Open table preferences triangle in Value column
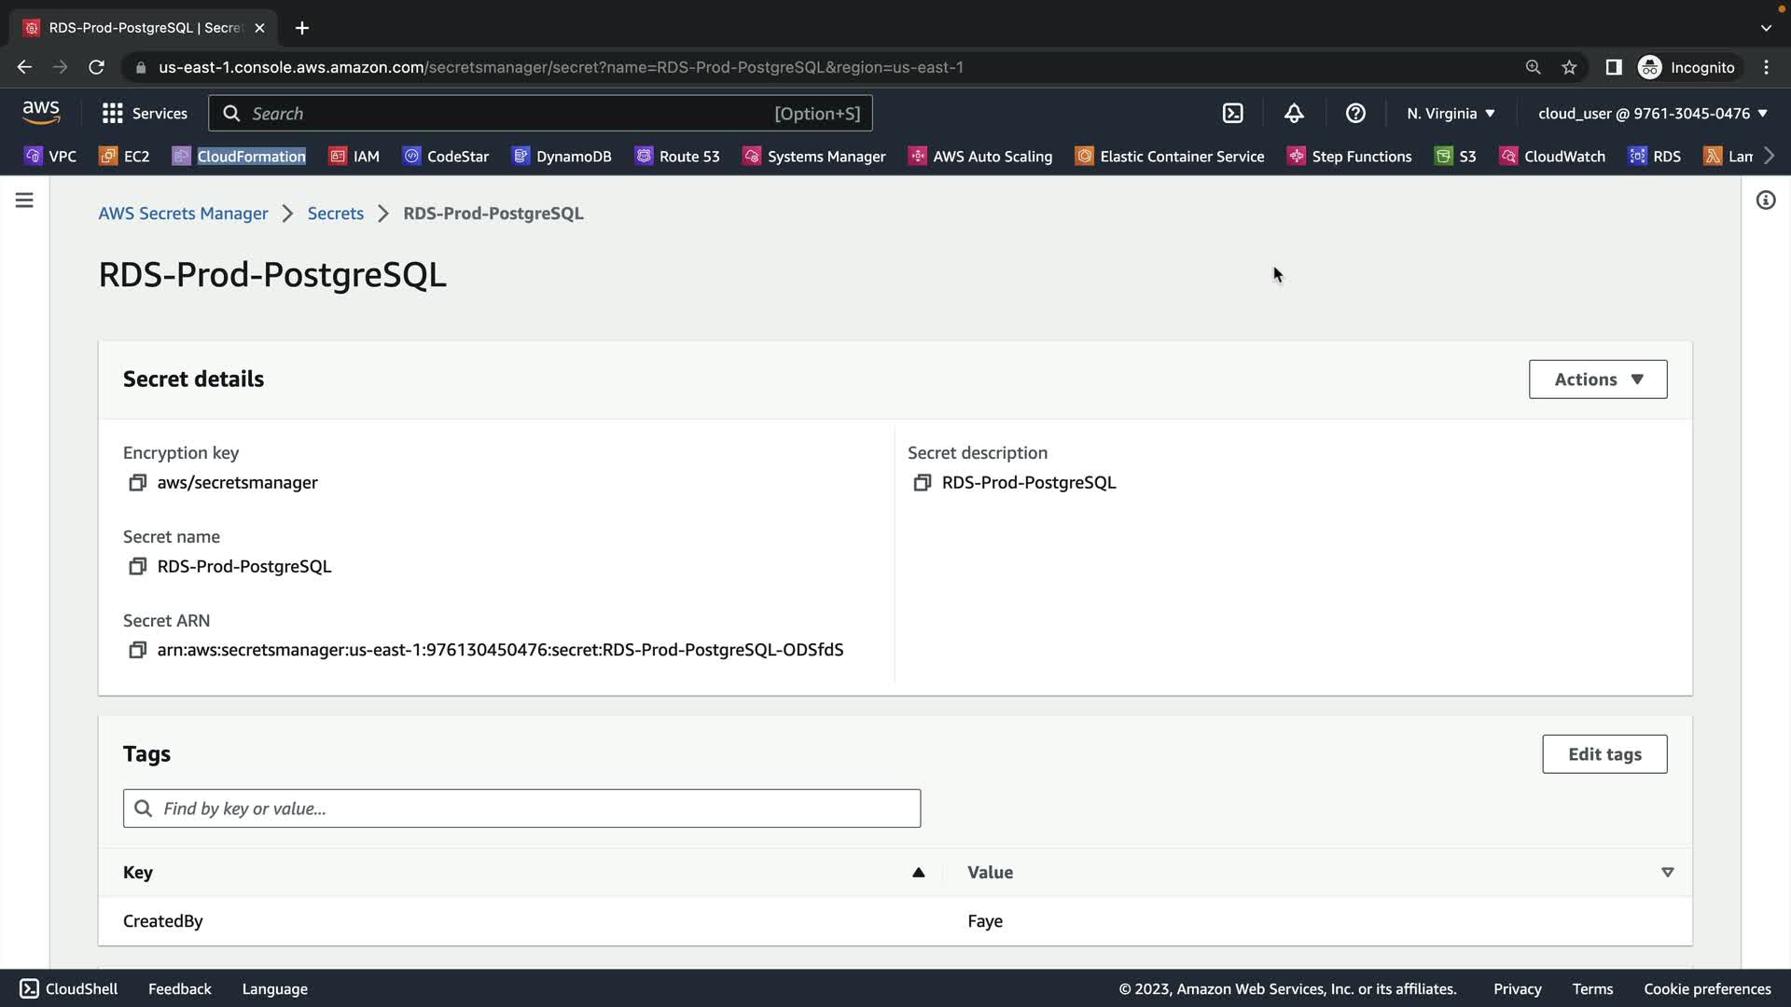The image size is (1791, 1007). 1667,872
